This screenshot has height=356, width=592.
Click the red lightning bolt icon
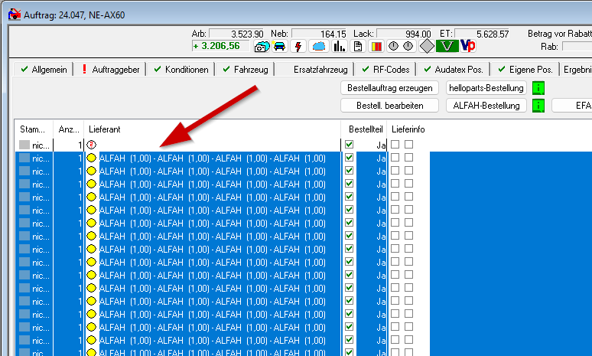(x=299, y=47)
